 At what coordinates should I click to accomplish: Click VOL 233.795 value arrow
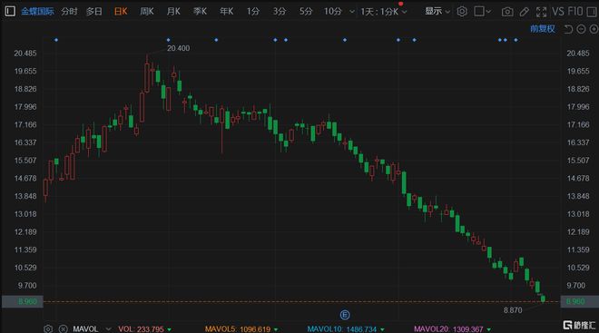[169, 329]
